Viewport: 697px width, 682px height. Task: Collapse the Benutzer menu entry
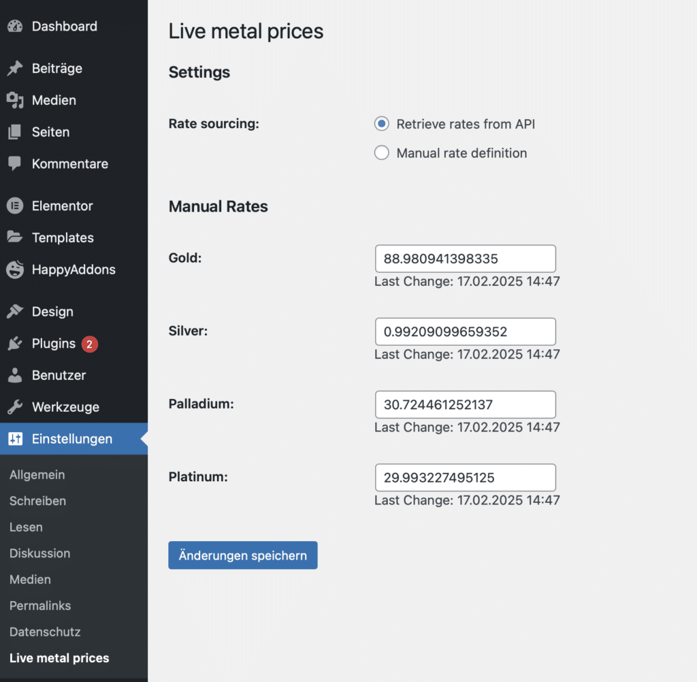[59, 375]
